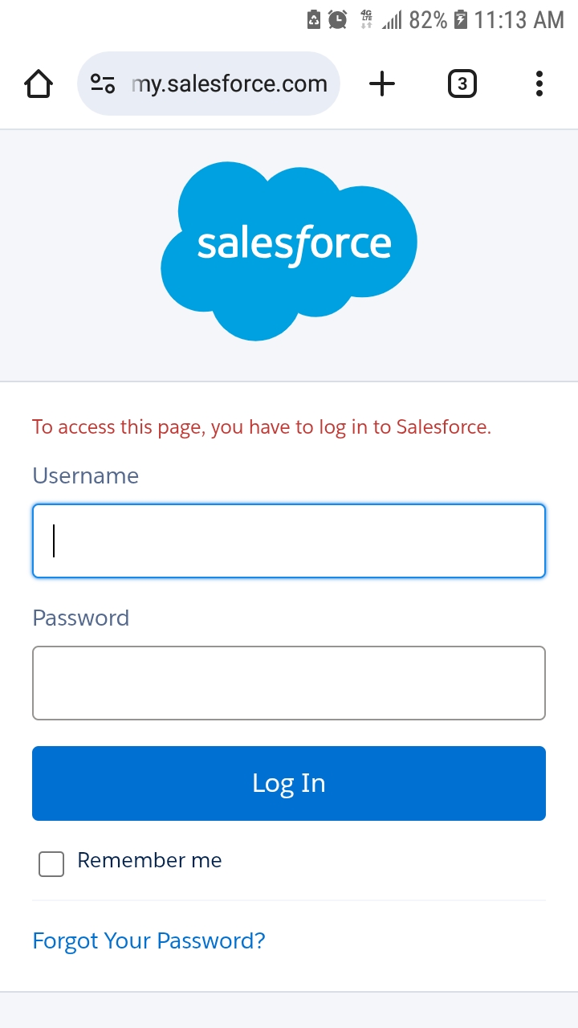Tap the red login warning message
The width and height of the screenshot is (578, 1028).
[261, 426]
